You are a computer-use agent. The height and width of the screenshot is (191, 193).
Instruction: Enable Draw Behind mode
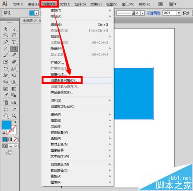click(10, 146)
